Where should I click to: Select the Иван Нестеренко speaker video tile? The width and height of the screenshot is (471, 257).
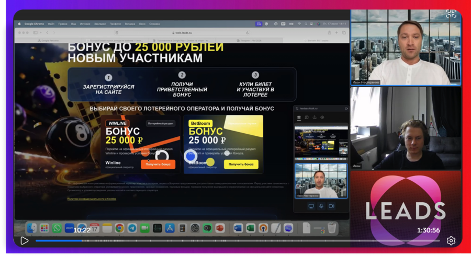406,48
